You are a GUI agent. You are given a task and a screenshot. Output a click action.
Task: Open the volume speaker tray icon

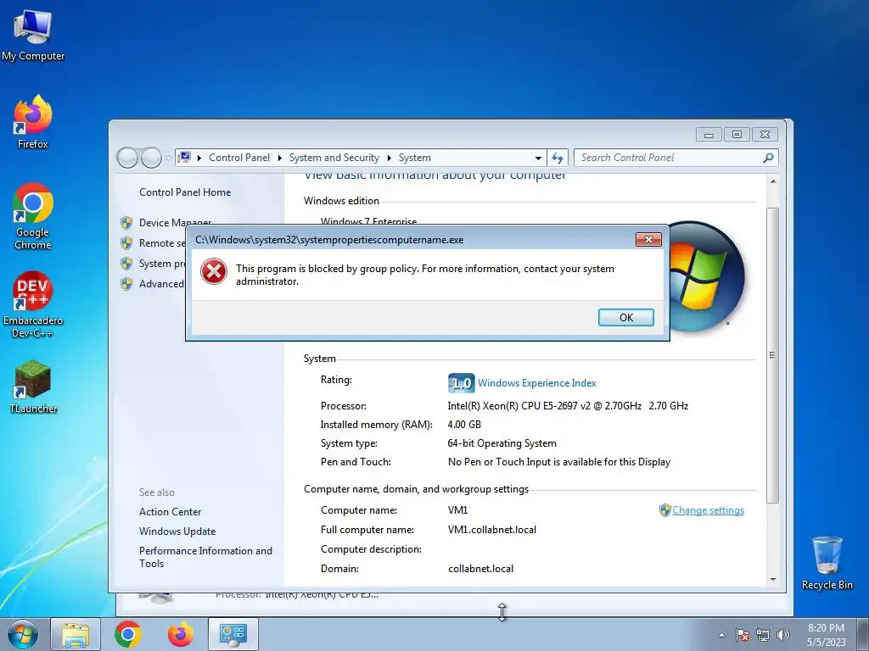tap(782, 635)
